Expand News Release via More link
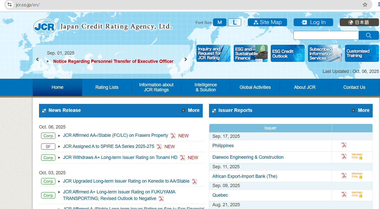The height and width of the screenshot is (209, 380). [191, 110]
